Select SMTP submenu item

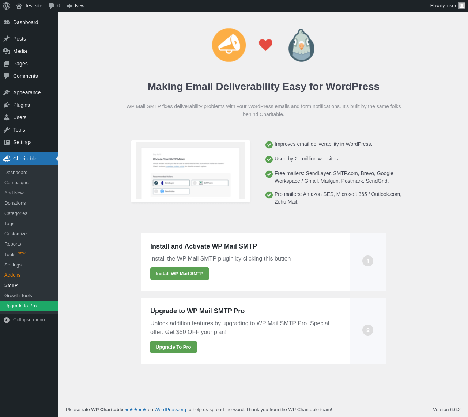[x=29, y=285]
